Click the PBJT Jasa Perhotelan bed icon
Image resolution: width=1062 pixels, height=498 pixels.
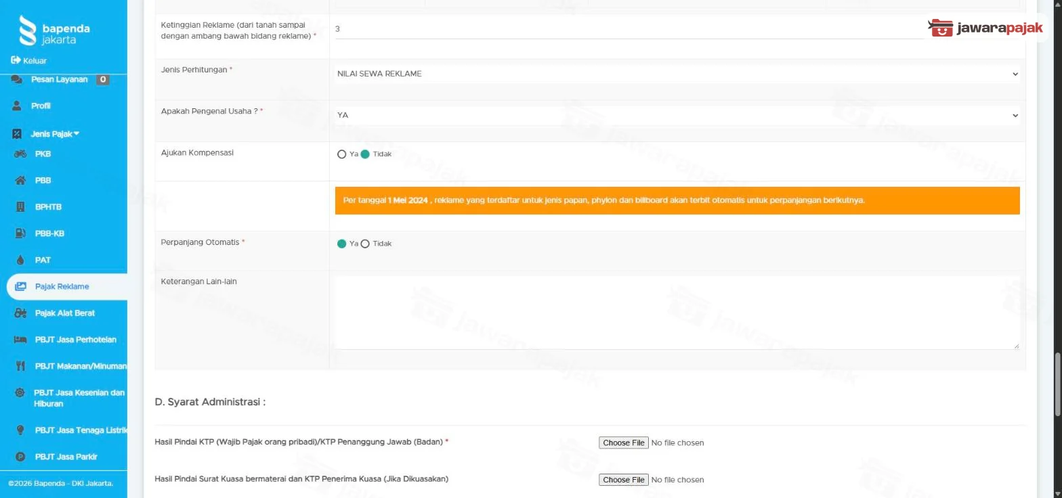point(20,340)
